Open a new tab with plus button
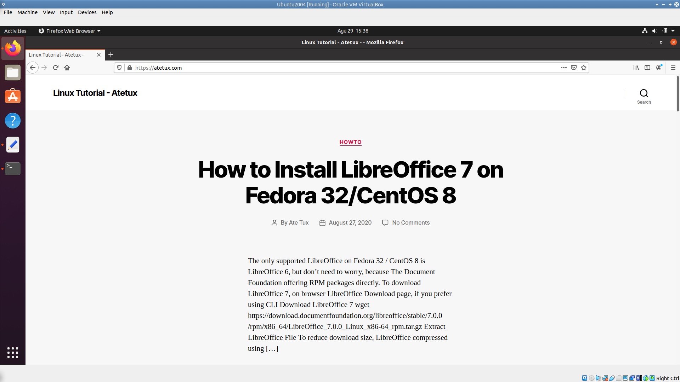The height and width of the screenshot is (382, 680). click(111, 54)
